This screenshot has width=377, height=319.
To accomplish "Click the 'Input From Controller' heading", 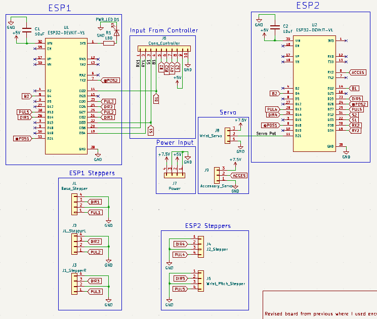I will pos(164,30).
